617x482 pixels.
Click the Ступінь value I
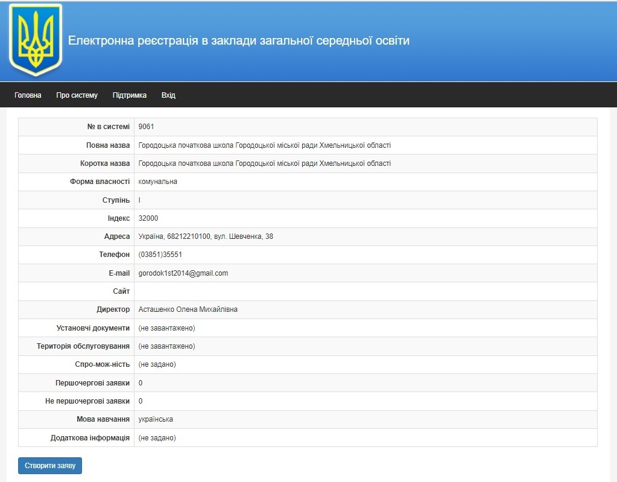pyautogui.click(x=139, y=200)
